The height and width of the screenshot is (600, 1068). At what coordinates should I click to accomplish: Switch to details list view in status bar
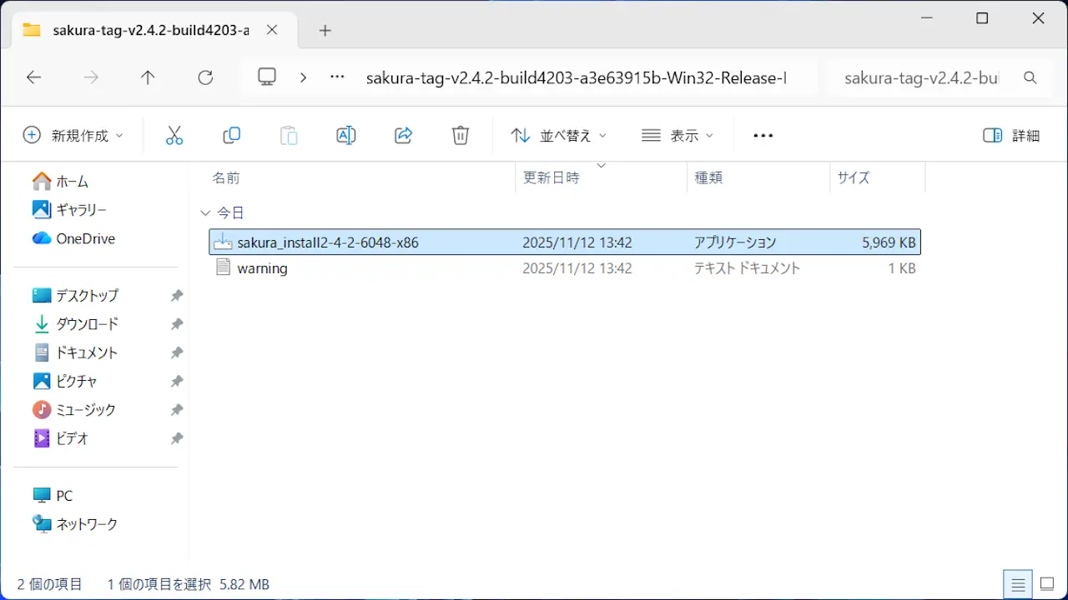1018,584
